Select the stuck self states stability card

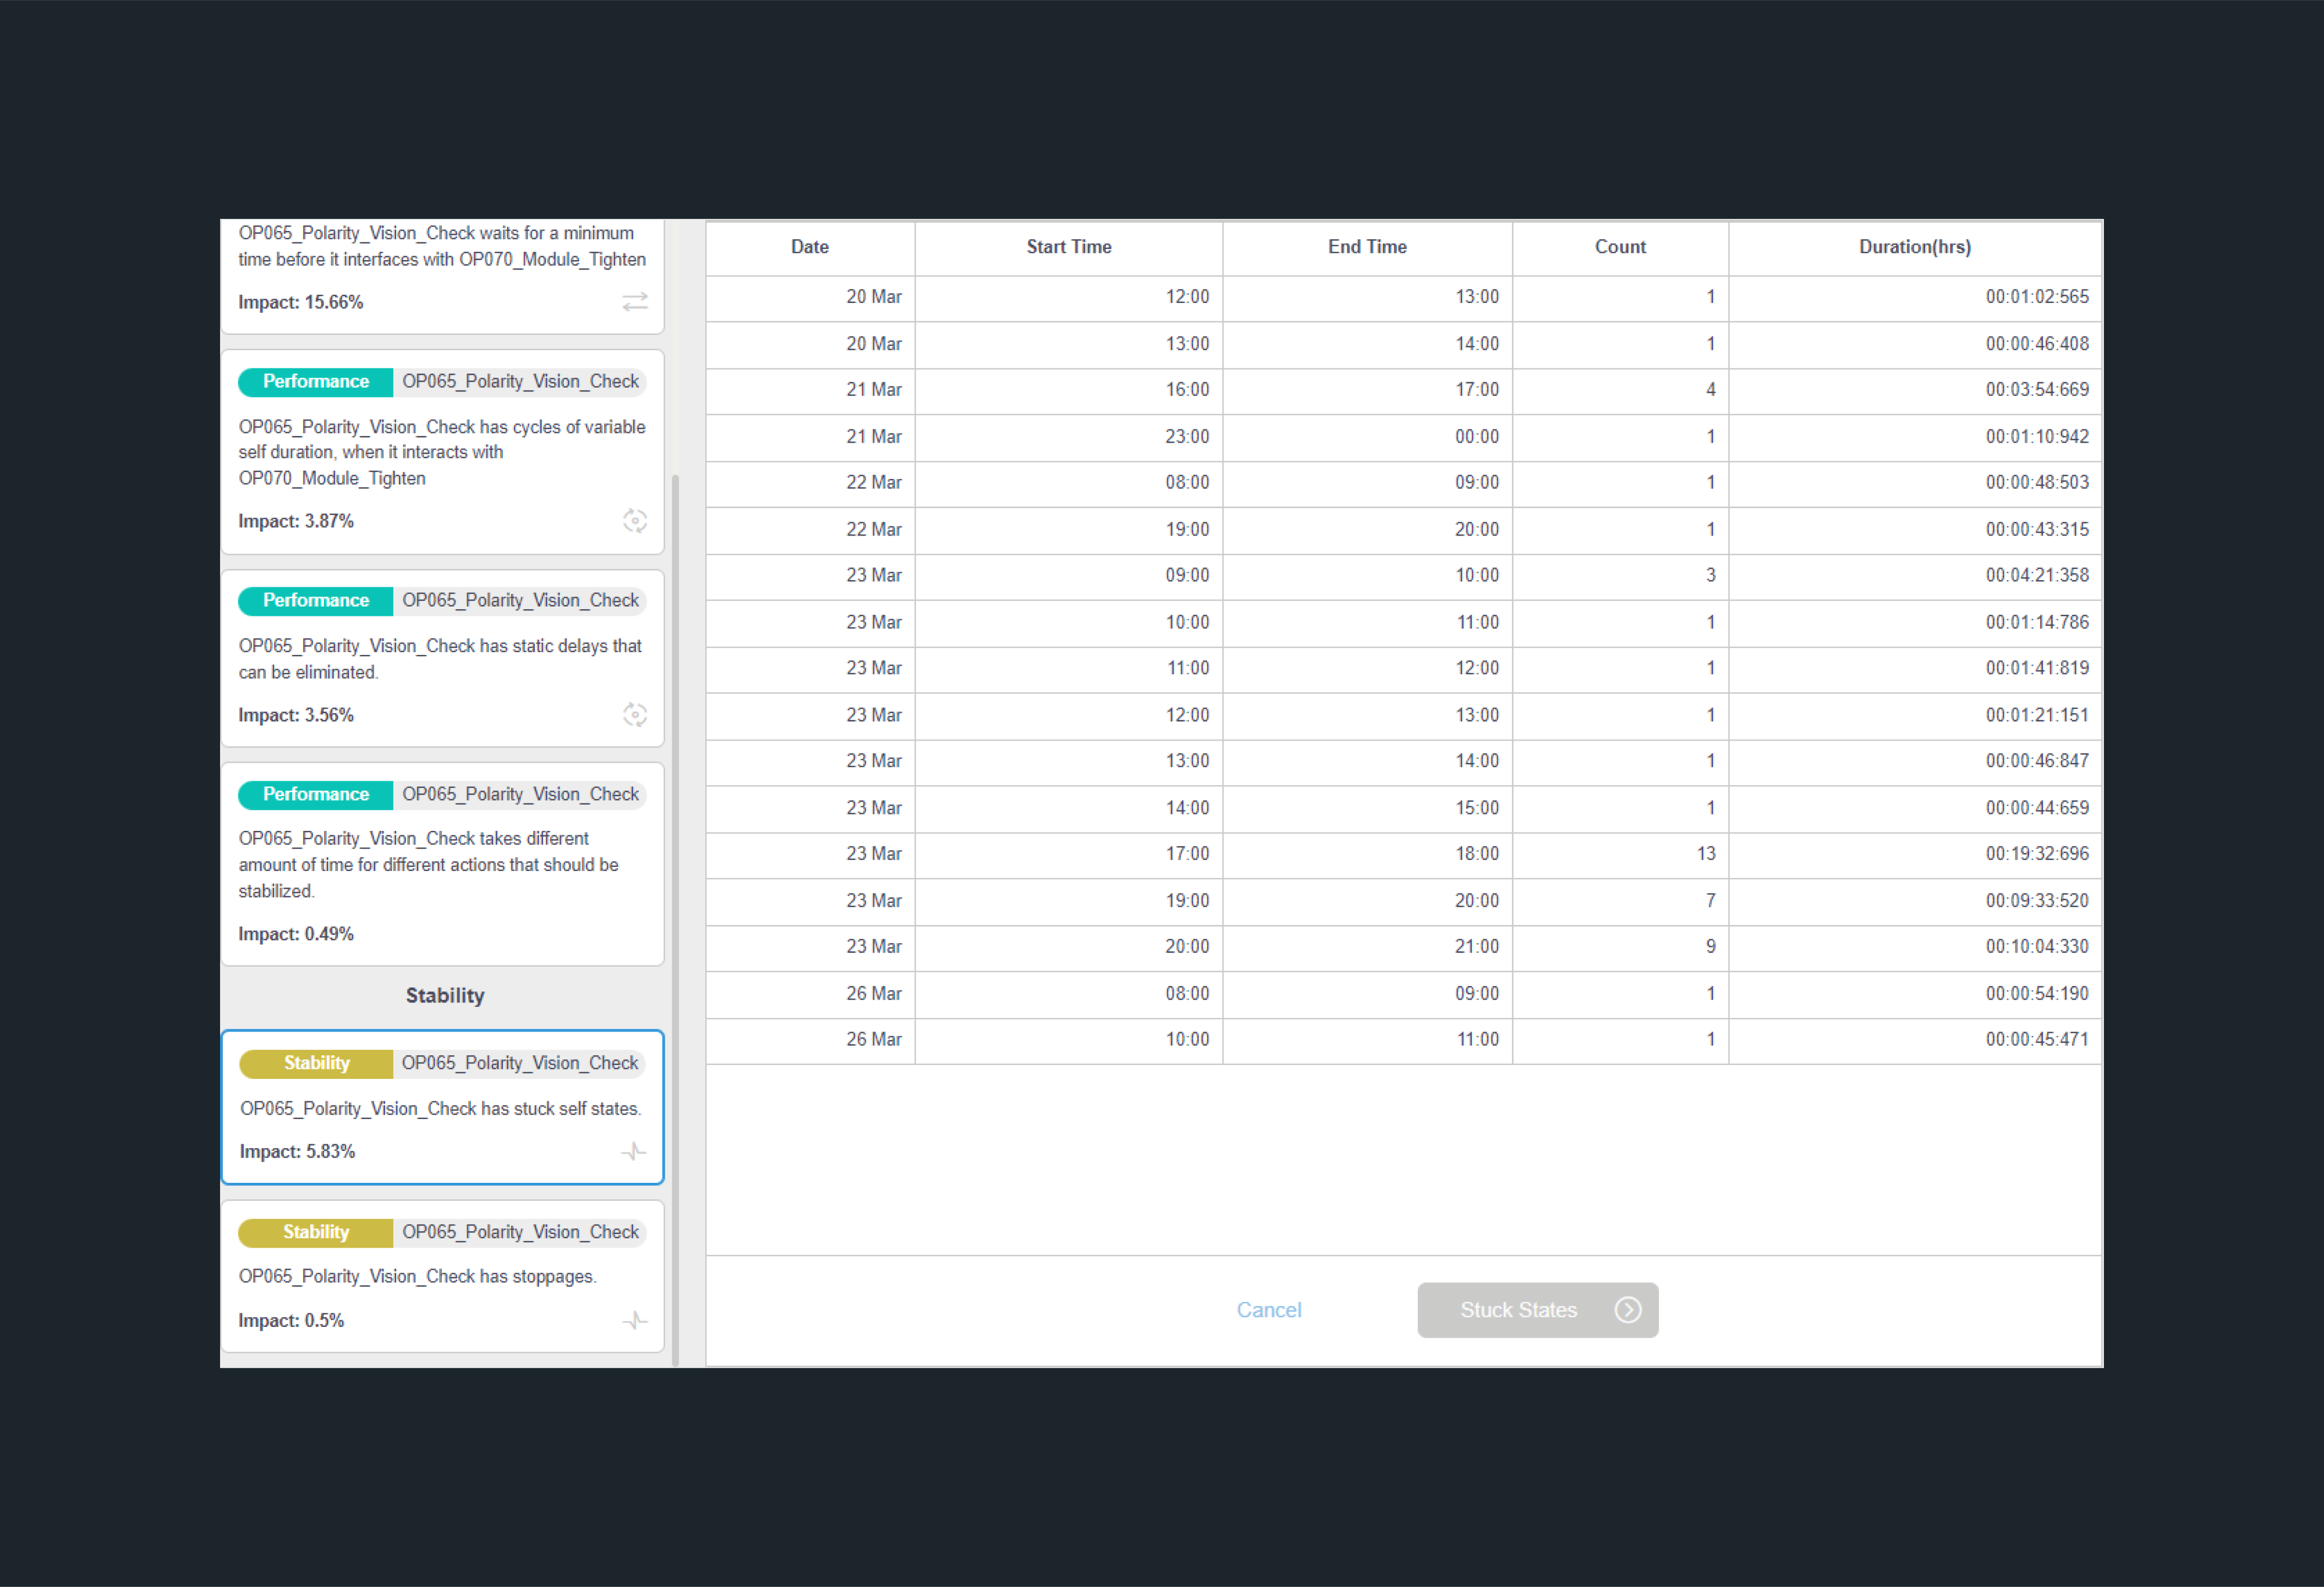tap(442, 1107)
